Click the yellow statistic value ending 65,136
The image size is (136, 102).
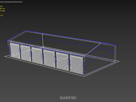2,8
